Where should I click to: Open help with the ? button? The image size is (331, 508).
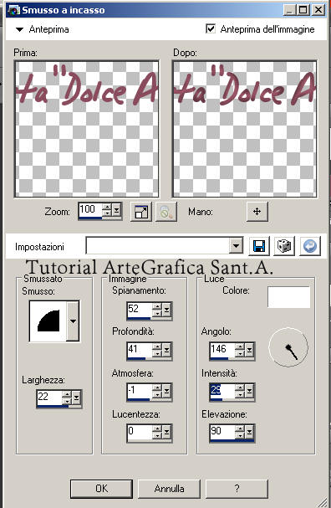[237, 488]
